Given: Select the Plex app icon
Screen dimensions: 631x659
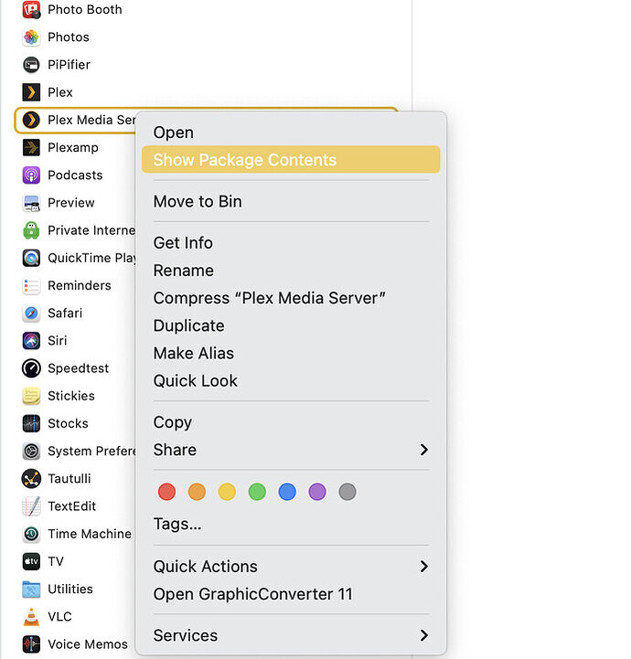Looking at the screenshot, I should [31, 92].
